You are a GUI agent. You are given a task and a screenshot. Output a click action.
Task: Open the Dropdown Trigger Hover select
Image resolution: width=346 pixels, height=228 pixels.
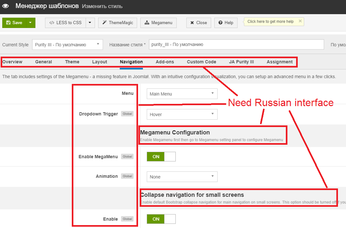coord(182,114)
